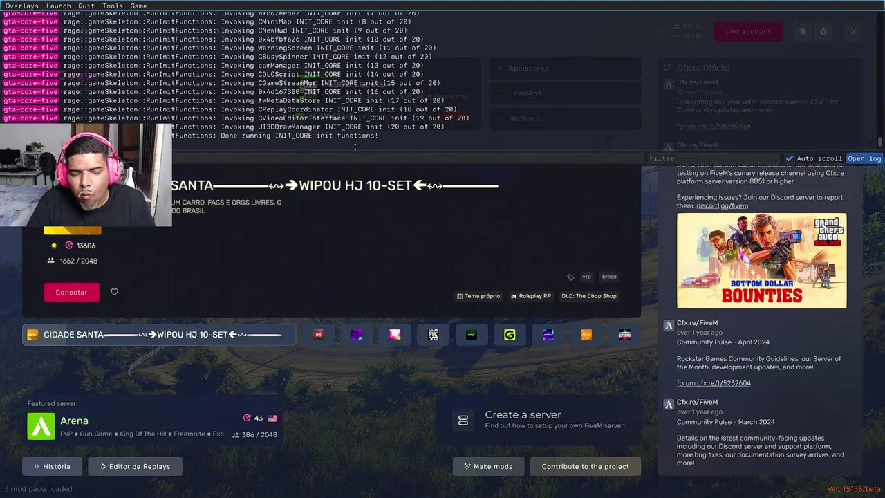Screen dimensions: 885x498
Task: Click the Tema próprio label
Action: pos(478,296)
